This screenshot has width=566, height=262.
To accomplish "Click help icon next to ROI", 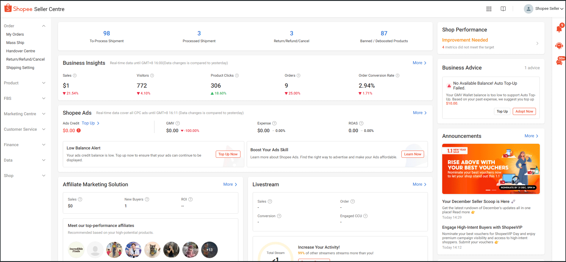I will coord(190,199).
